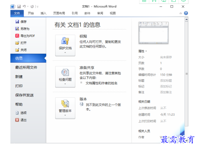
Task: Open the customize quick access toolbar dropdown
Action: 37,7
